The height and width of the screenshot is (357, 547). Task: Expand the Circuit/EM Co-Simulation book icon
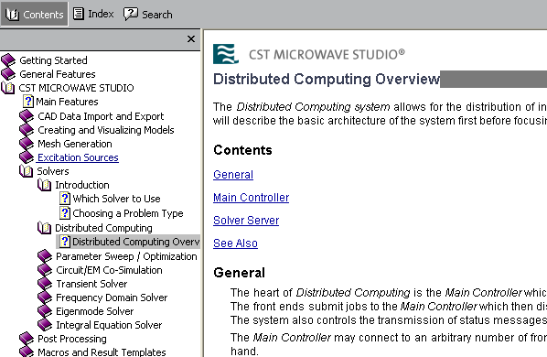pos(45,270)
